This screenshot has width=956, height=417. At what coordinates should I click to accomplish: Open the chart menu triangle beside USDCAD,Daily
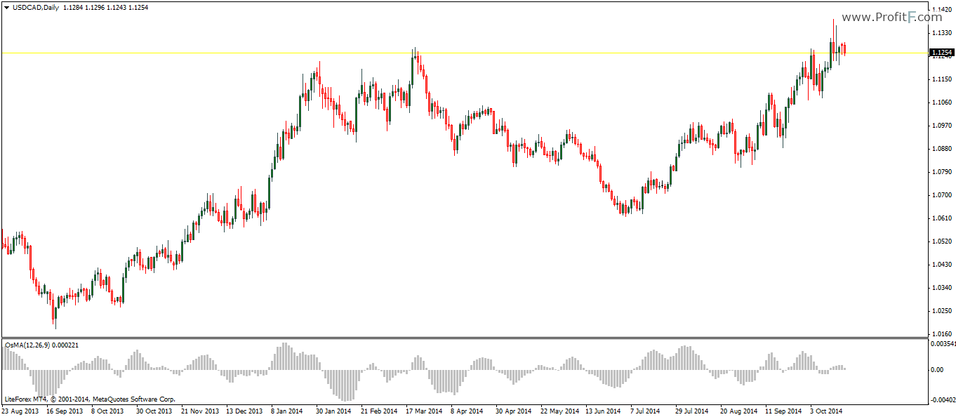tap(7, 7)
